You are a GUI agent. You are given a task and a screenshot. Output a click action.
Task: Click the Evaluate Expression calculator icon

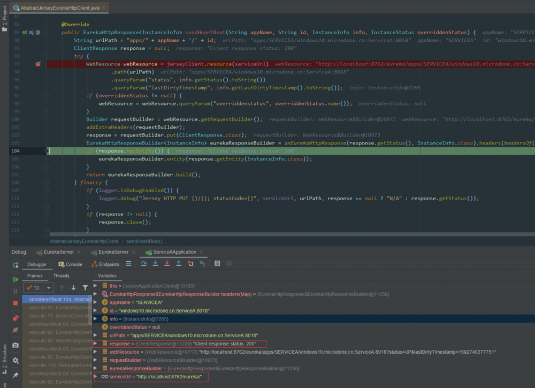coord(217,263)
